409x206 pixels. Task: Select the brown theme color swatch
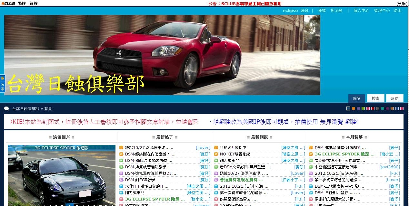[x=392, y=108]
